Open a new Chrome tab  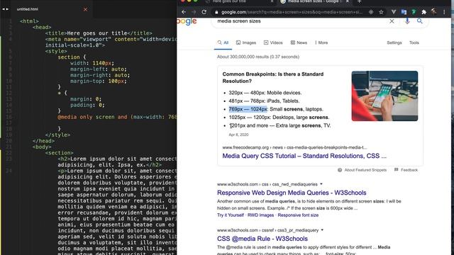tap(360, 1)
